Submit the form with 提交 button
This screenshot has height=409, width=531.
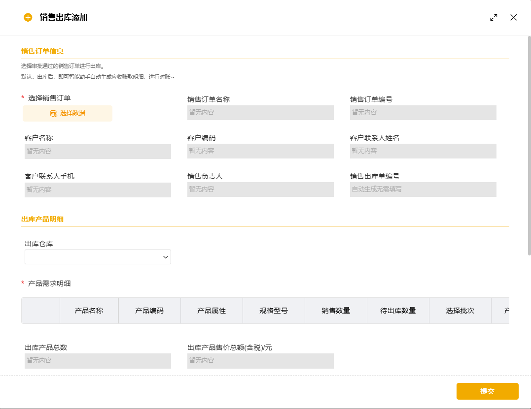click(487, 391)
